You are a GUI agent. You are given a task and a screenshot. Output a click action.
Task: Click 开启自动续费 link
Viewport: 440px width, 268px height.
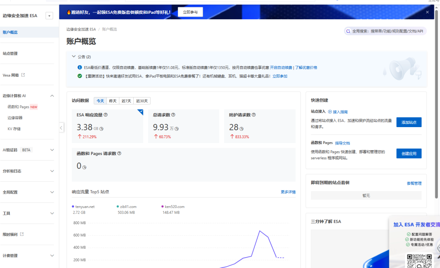click(281, 67)
